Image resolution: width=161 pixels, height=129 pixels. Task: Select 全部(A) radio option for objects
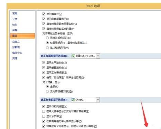click(x=47, y=87)
